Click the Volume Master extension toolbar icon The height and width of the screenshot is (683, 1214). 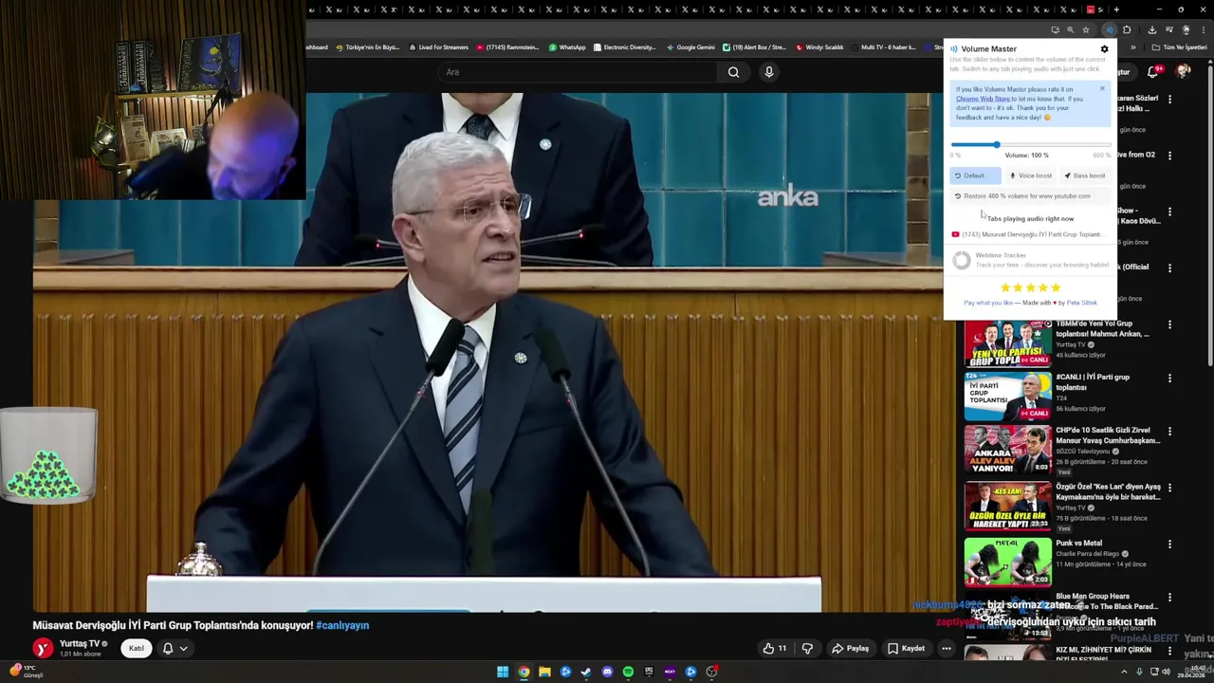pyautogui.click(x=1109, y=29)
